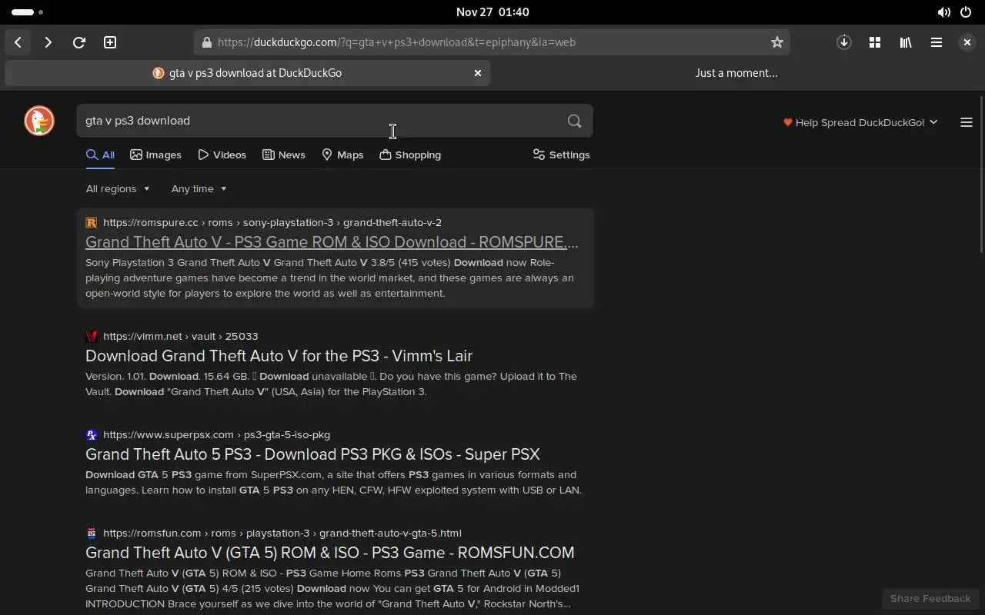Click Share Feedback button
This screenshot has width=985, height=615.
point(930,598)
